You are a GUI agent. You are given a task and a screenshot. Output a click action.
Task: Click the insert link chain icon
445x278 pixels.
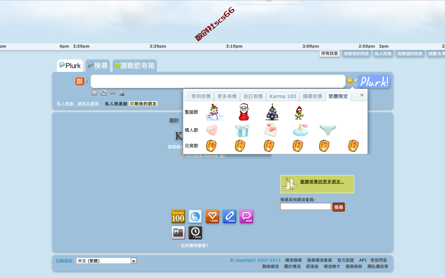pos(113,93)
